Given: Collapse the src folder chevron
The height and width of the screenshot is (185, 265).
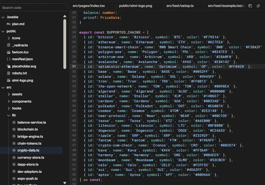Looking at the screenshot, I should tap(3, 88).
